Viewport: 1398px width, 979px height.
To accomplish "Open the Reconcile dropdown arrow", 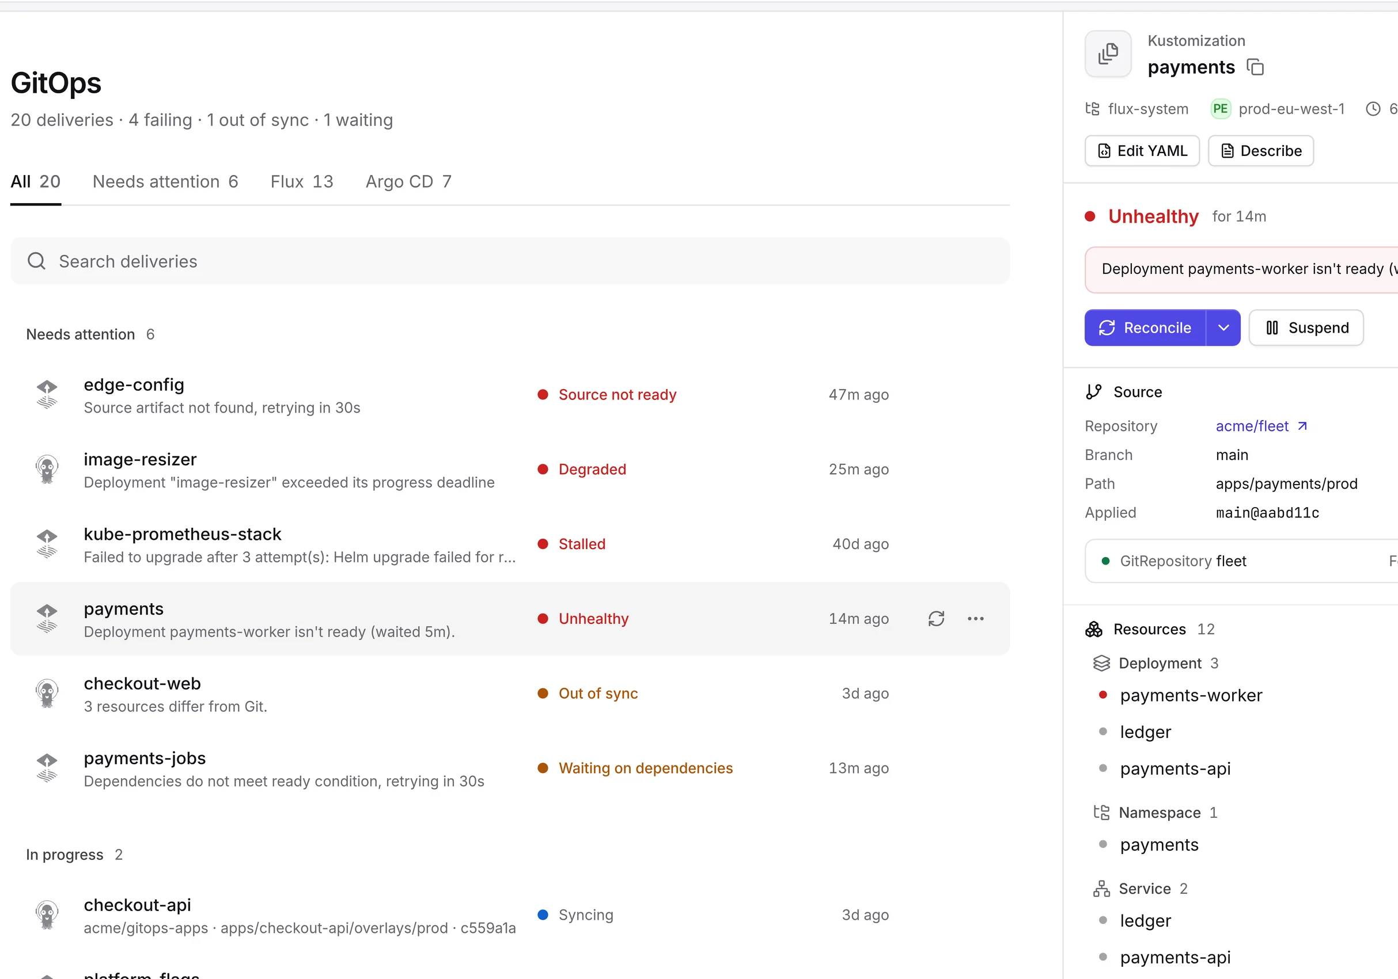I will (x=1223, y=328).
